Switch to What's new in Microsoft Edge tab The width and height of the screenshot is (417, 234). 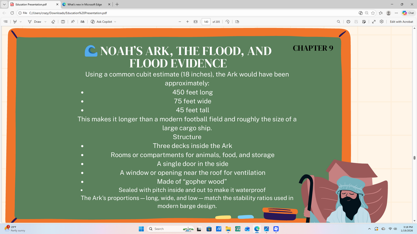click(85, 4)
